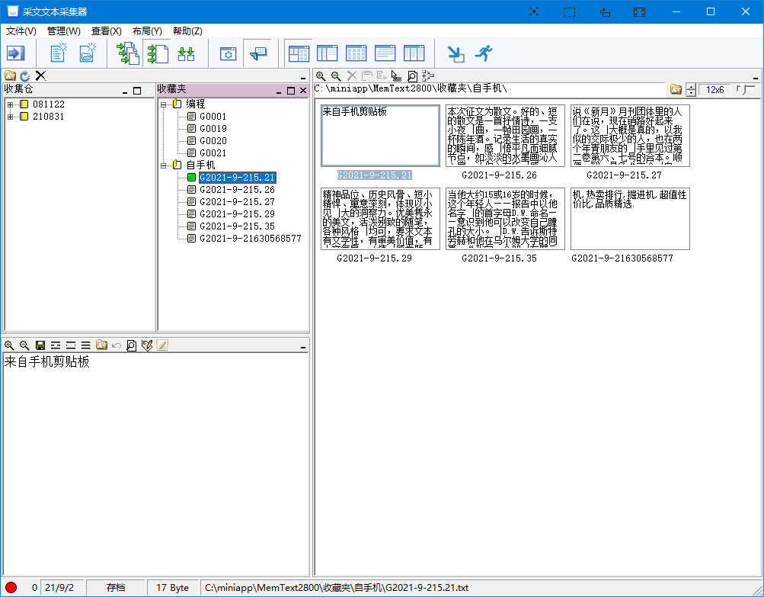Click the 存档 status bar button
Viewport: 764px width, 597px height.
pyautogui.click(x=116, y=588)
